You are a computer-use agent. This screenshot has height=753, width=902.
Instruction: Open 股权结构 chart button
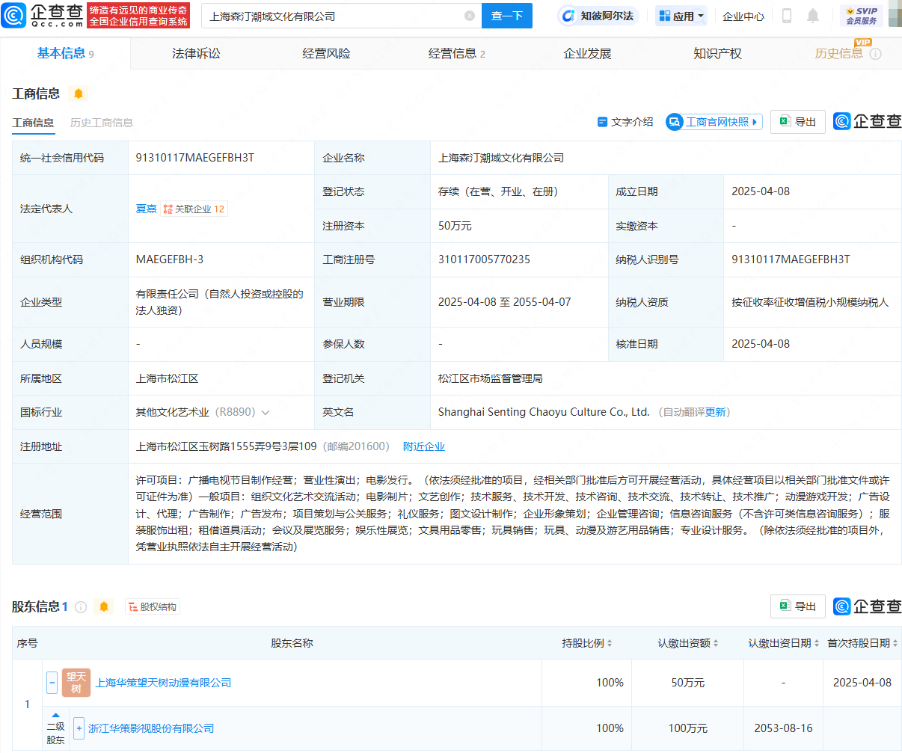click(152, 607)
